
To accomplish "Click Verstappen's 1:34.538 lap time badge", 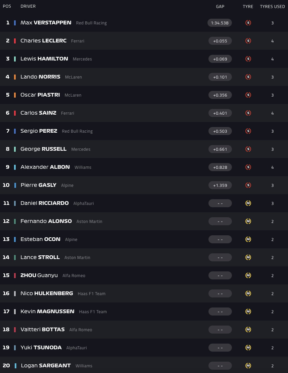I will coord(220,23).
